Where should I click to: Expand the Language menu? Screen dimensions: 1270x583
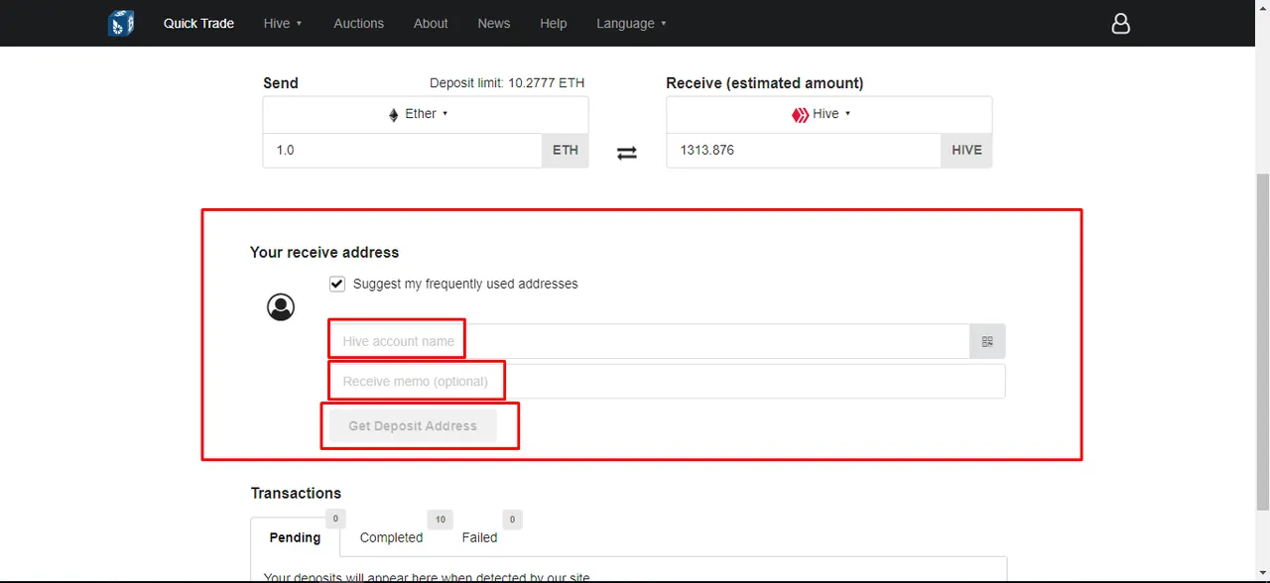pyautogui.click(x=631, y=23)
